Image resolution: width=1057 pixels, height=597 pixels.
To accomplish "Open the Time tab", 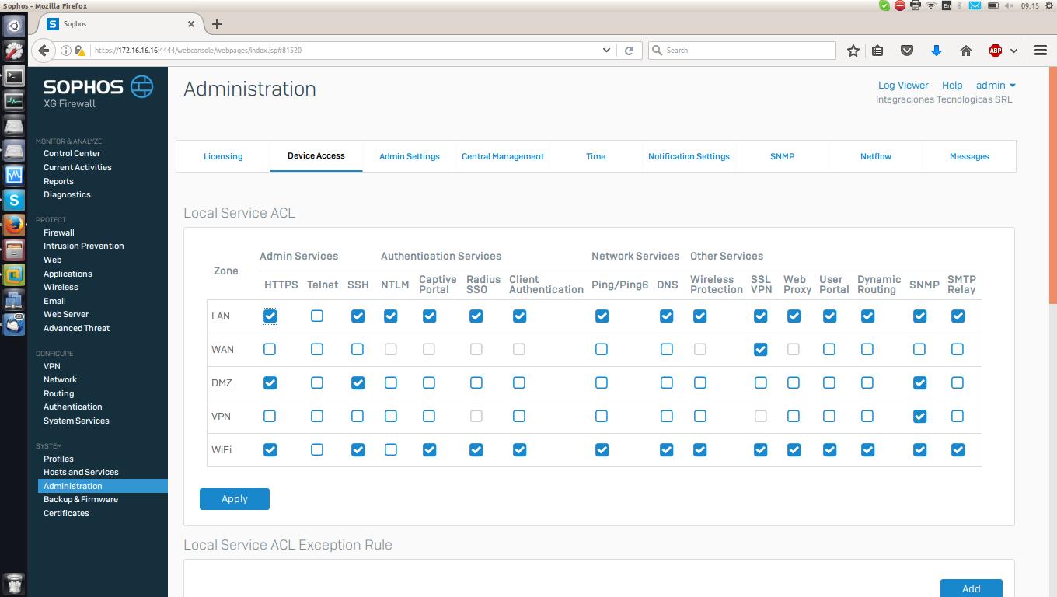I will pyautogui.click(x=595, y=156).
